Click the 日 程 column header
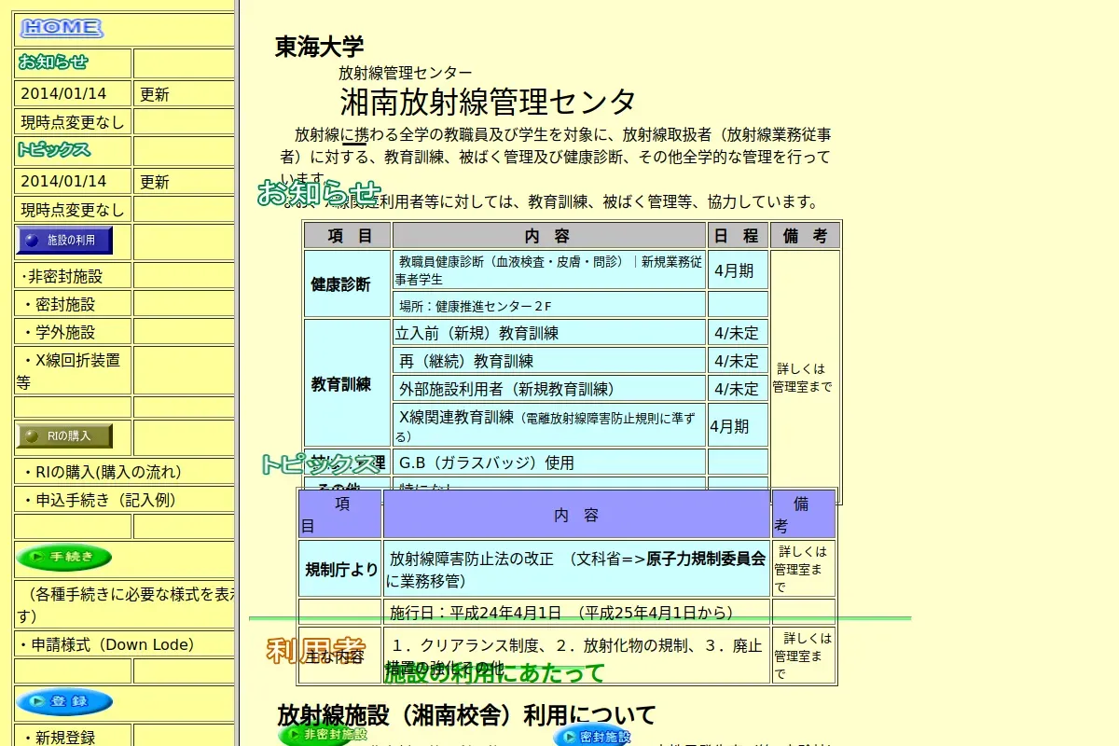 coord(739,235)
